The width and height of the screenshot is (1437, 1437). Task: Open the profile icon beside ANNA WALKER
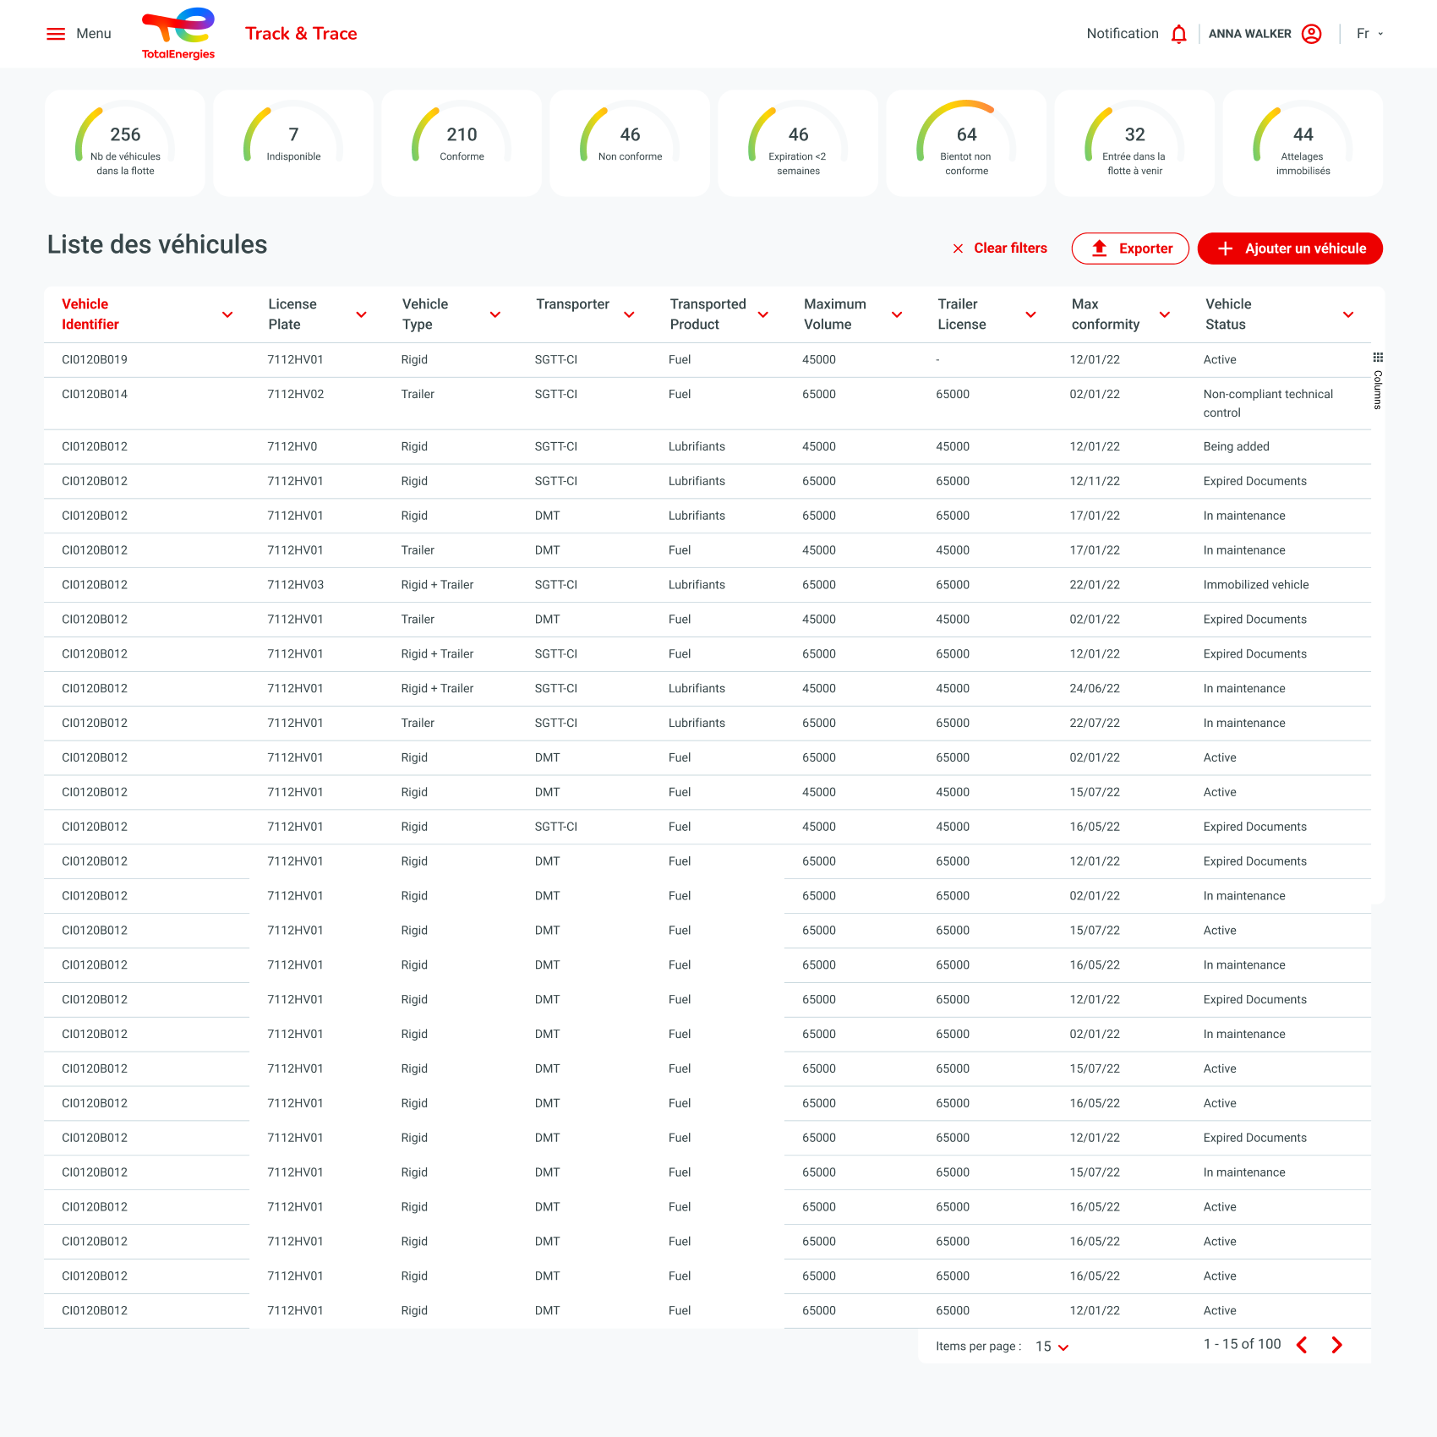1311,33
